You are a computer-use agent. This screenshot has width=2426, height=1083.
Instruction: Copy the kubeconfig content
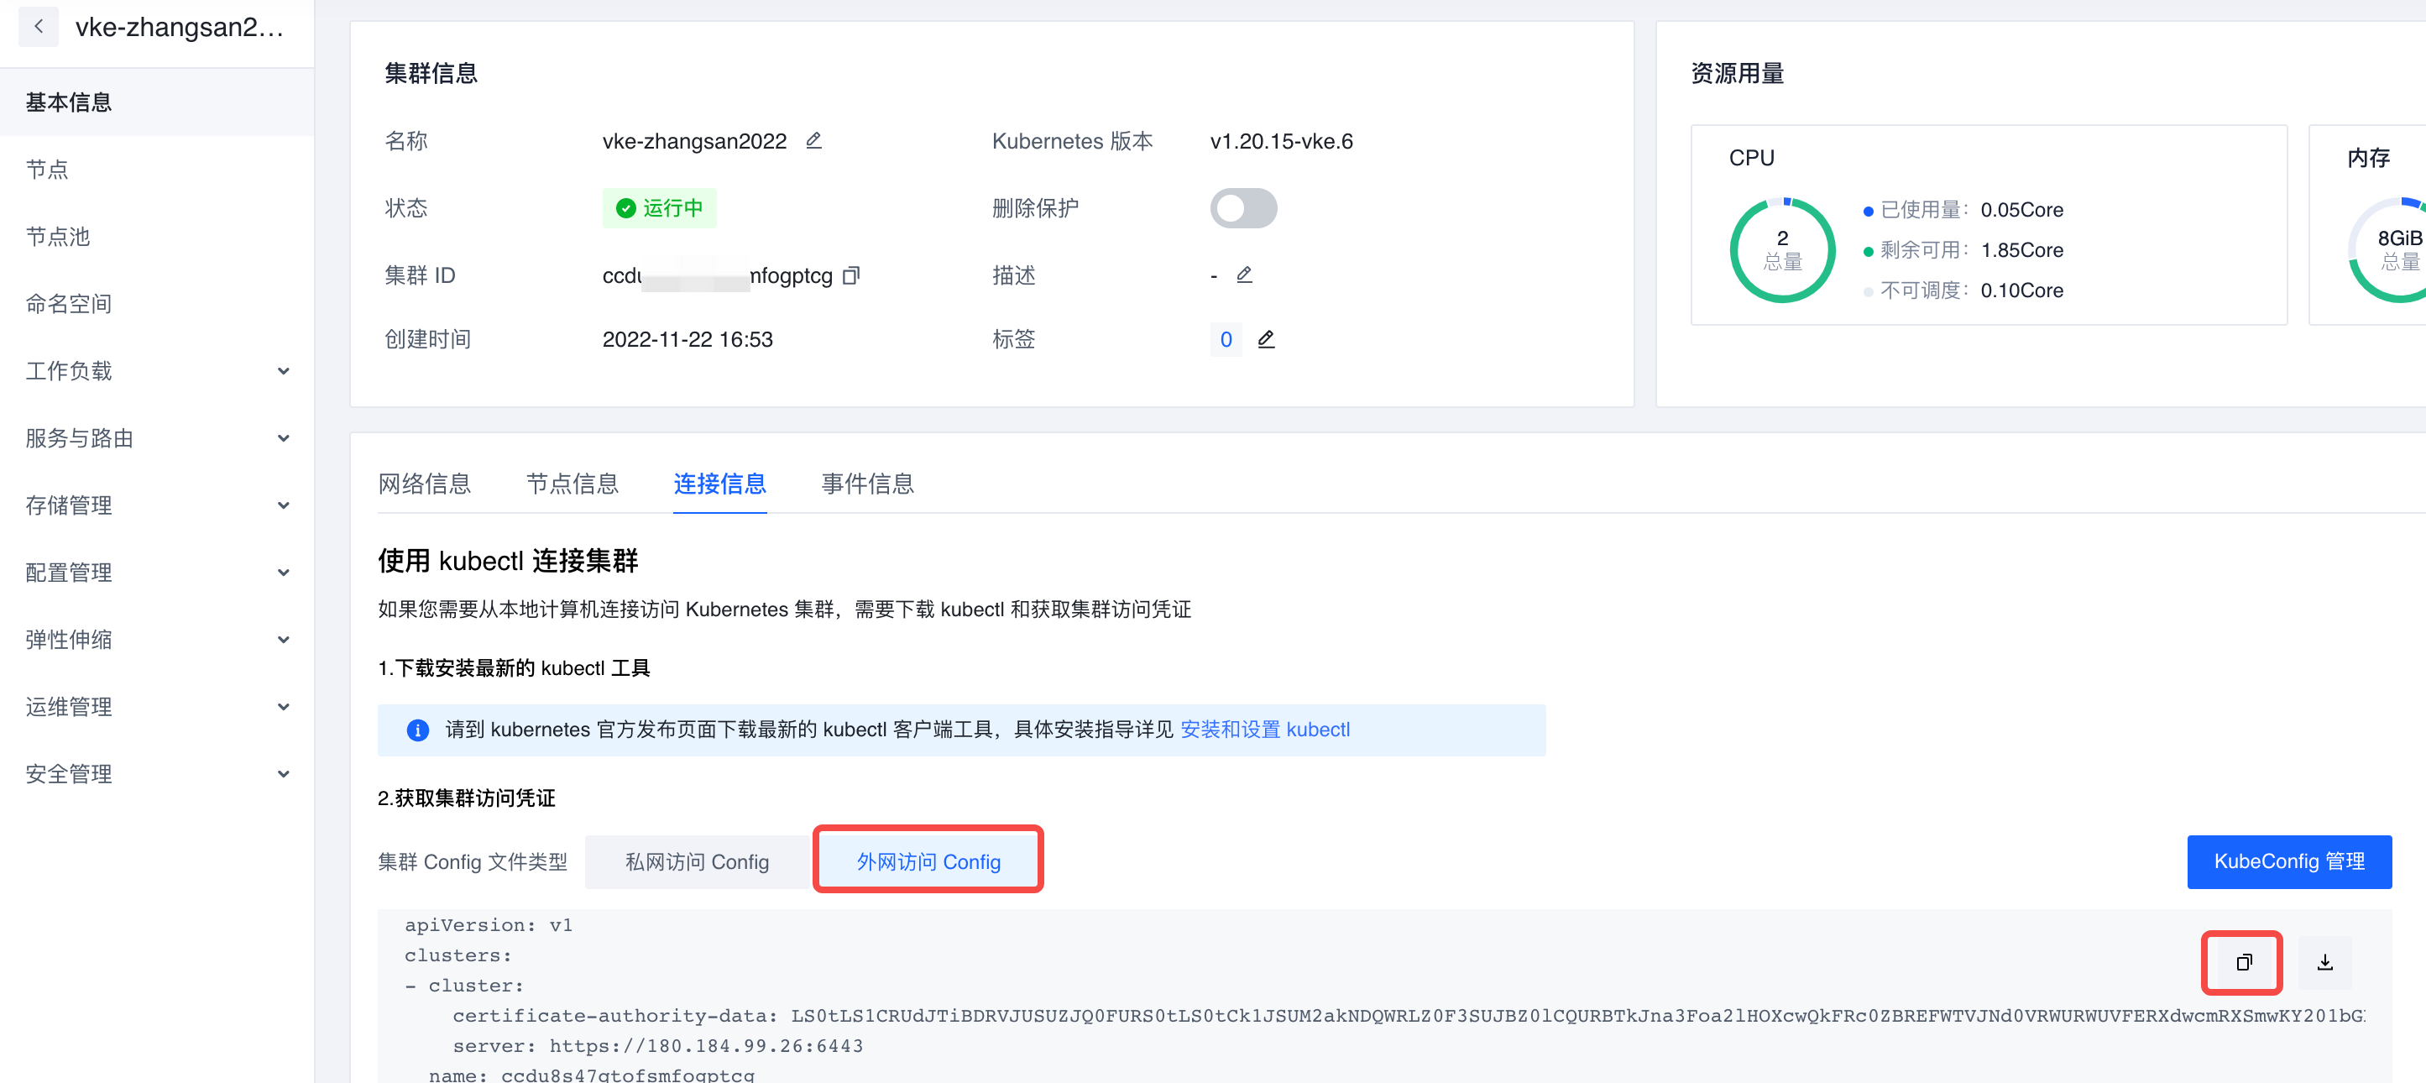(2243, 962)
